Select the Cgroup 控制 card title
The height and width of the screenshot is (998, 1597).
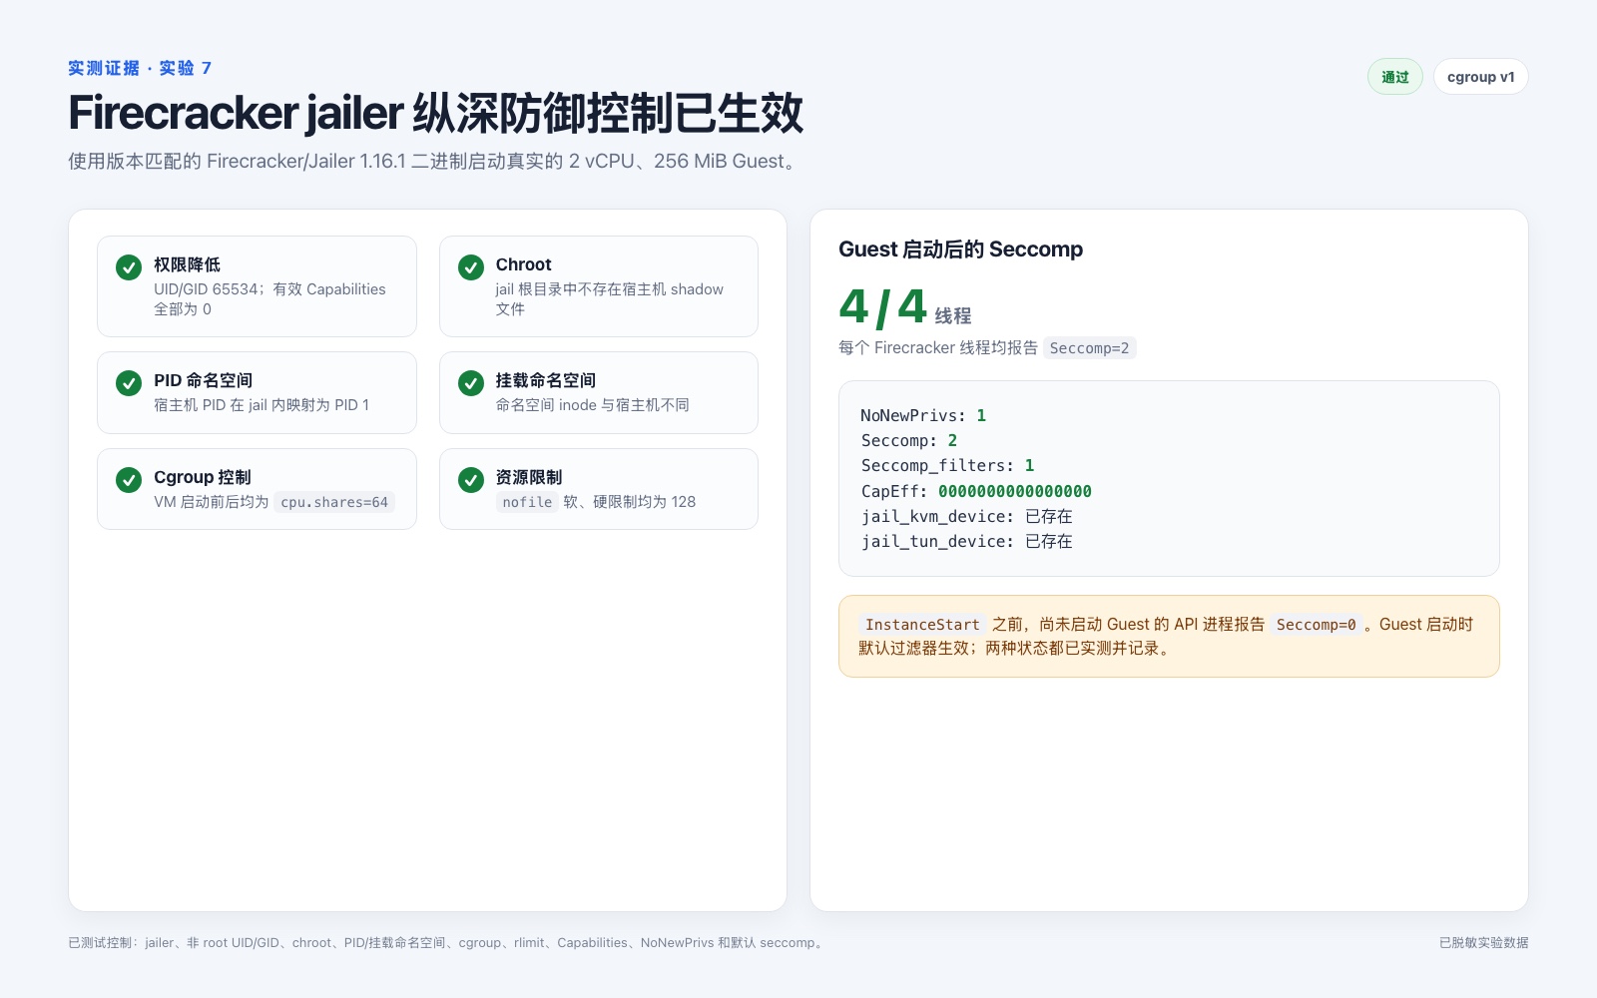203,477
